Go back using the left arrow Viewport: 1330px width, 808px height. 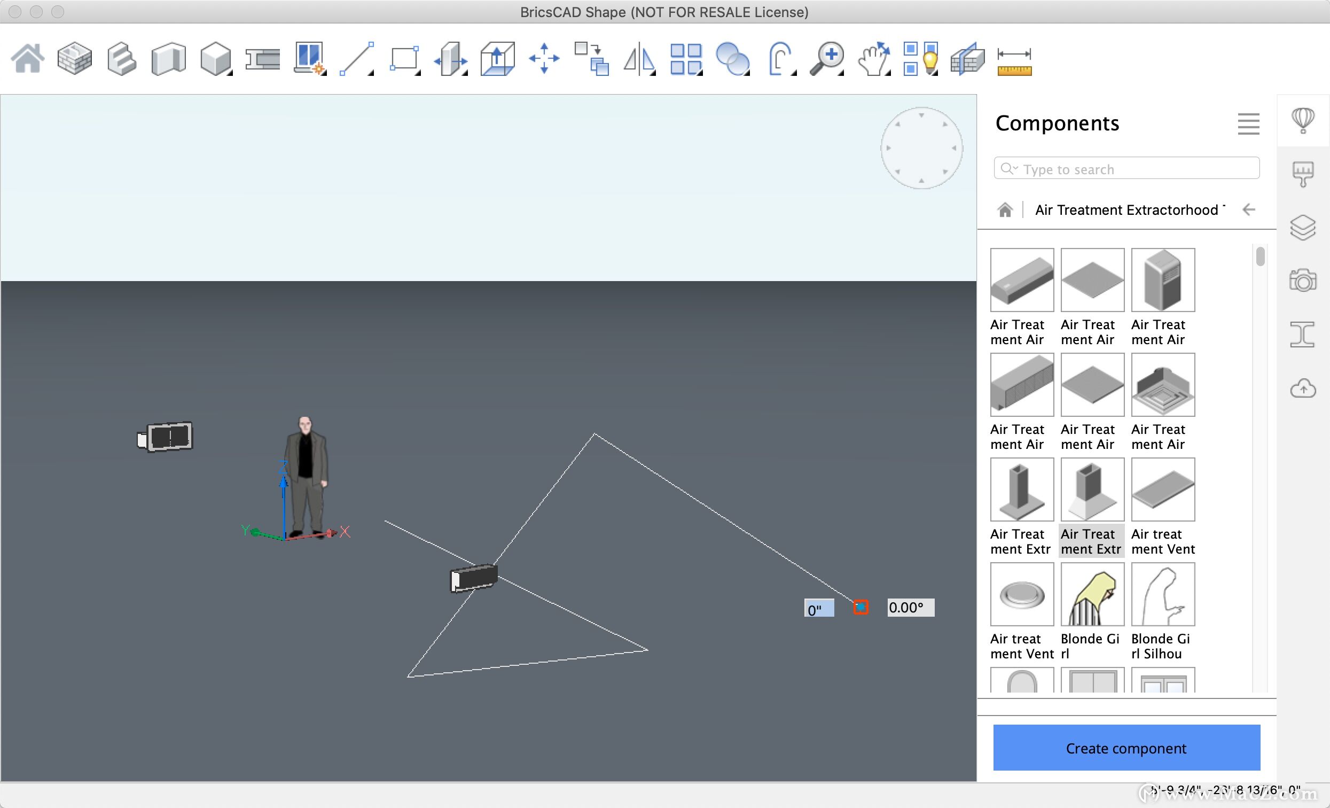pos(1249,209)
